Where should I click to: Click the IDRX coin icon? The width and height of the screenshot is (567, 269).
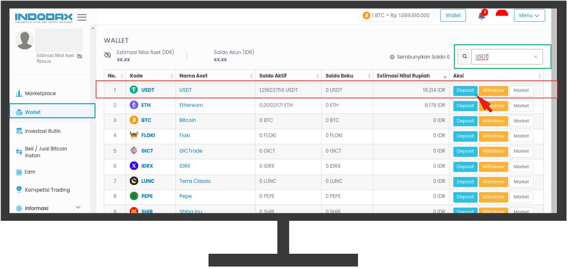tap(134, 166)
